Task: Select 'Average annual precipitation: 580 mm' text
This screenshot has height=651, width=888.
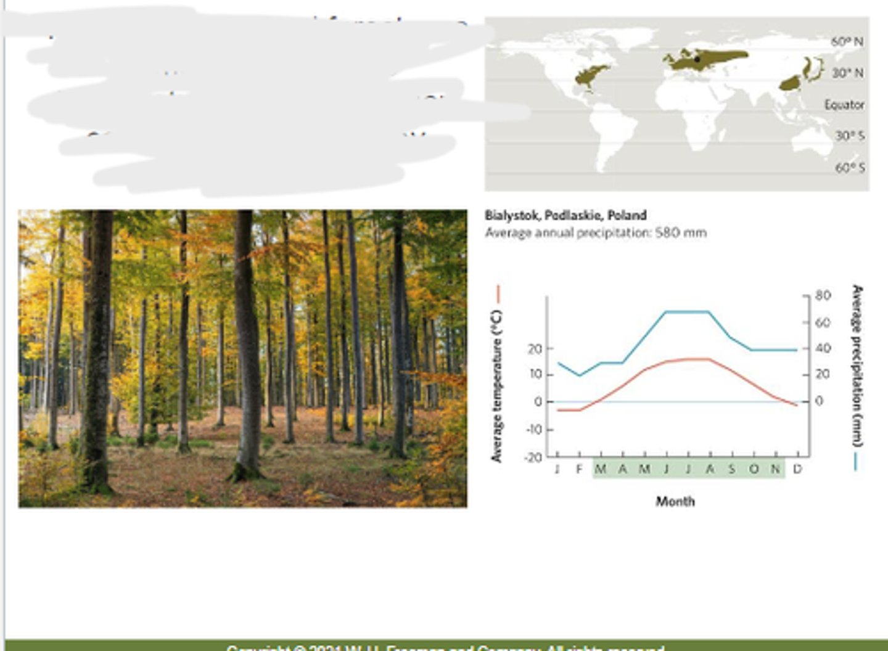Action: point(596,233)
